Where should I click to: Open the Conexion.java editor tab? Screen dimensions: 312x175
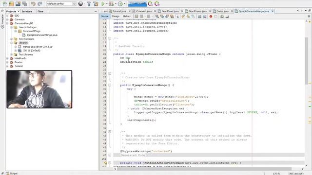[x=144, y=11]
